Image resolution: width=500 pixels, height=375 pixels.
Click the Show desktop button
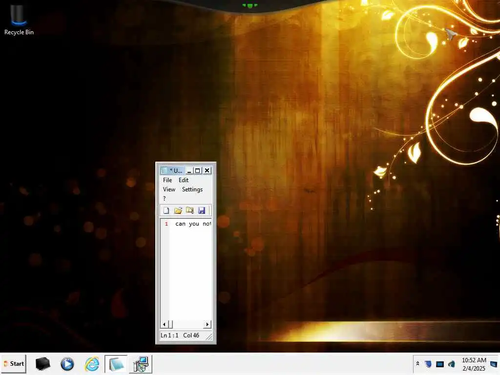494,364
